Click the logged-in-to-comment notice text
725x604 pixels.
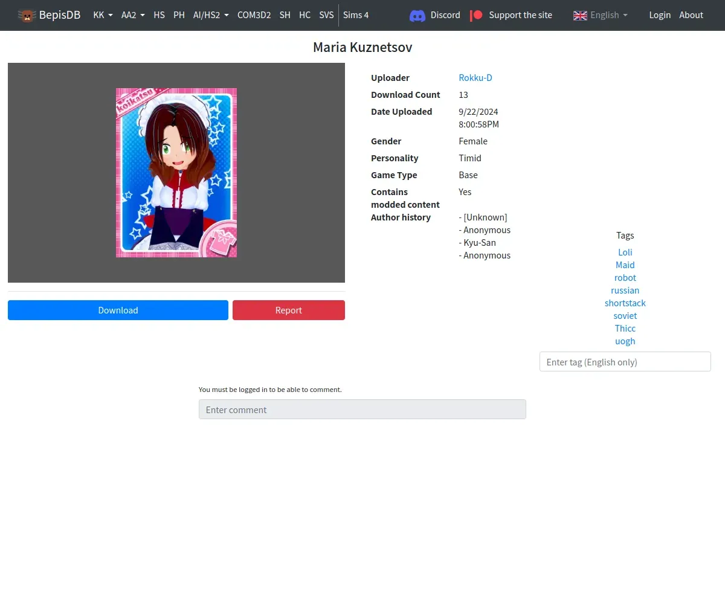(270, 390)
